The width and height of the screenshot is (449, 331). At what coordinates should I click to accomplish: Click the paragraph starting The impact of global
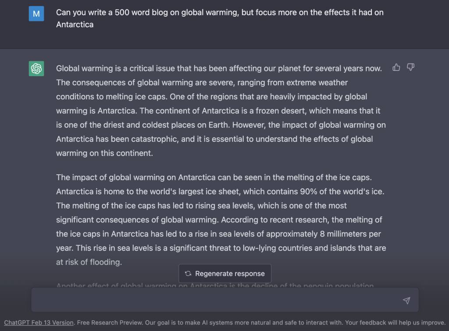point(221,219)
